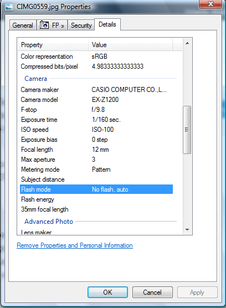This screenshot has height=308, width=226.
Task: Switch to the General tab
Action: 23,25
